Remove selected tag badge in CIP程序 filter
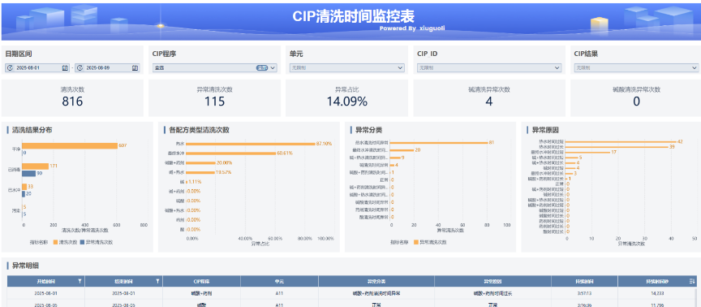 262,68
